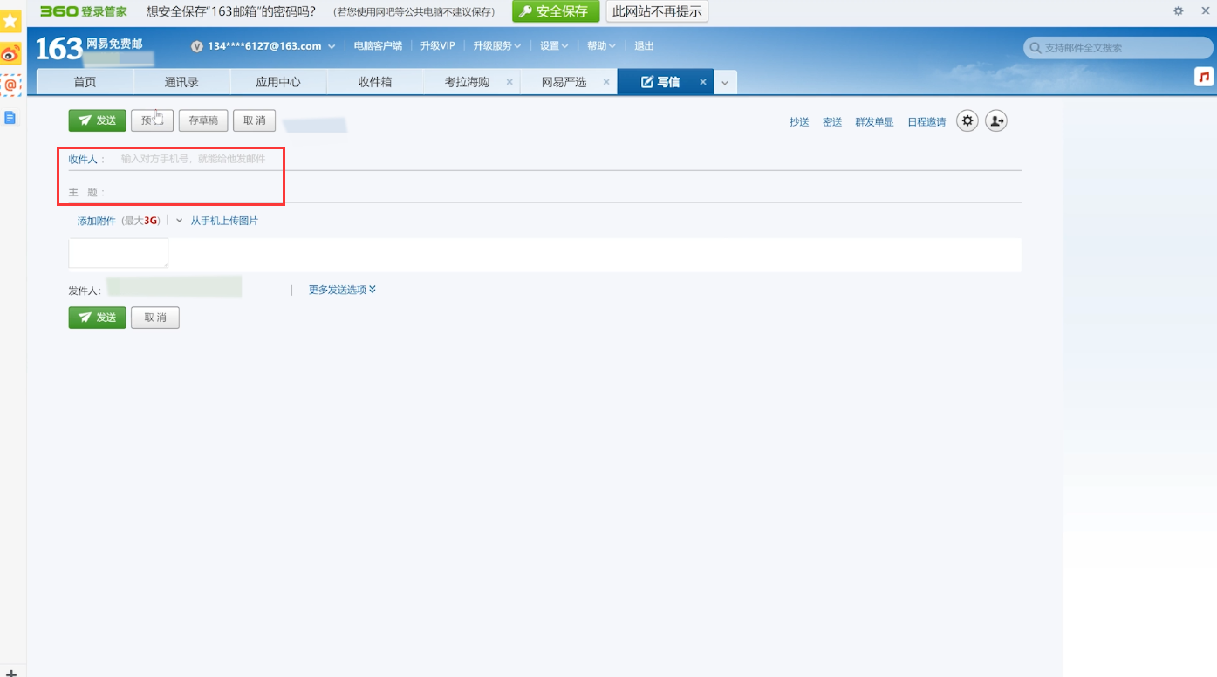Expand the tab list dropdown arrow
Screen dimensions: 1217x677
pyautogui.click(x=725, y=83)
